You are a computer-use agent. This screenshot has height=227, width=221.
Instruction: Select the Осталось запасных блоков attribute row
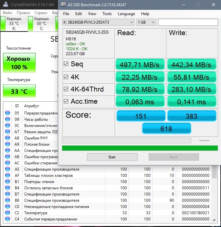pos(107,188)
